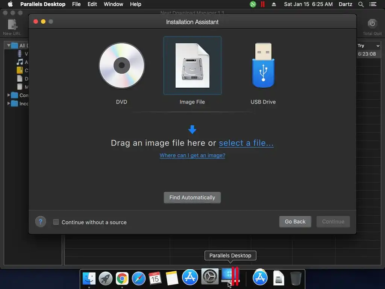Click the greyed Continue button
The image size is (385, 289).
(x=333, y=222)
